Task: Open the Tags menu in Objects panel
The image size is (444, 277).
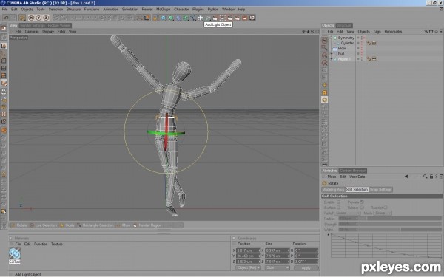Action: tap(377, 31)
